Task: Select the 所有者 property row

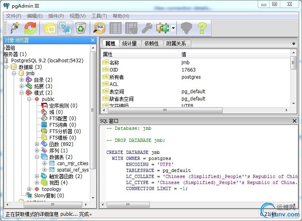Action: [196, 77]
